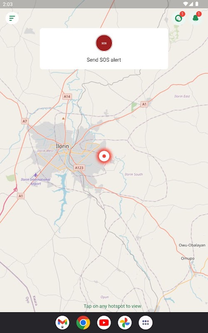Tap the A14 road marker
The width and height of the screenshot is (208, 333).
tap(67, 97)
